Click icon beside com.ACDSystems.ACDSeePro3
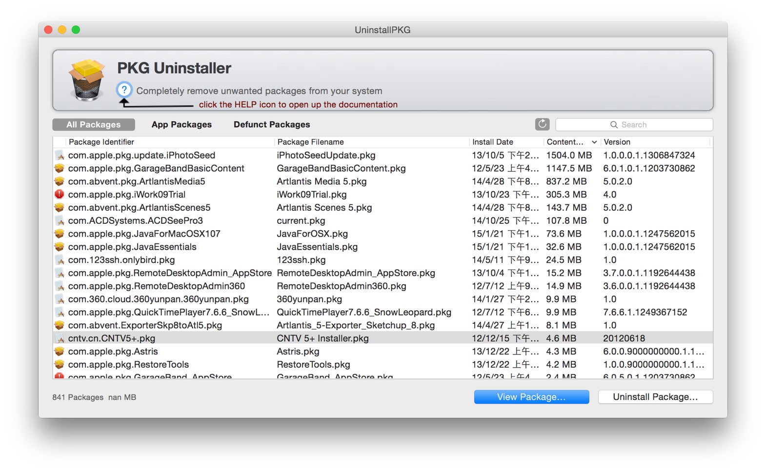Image resolution: width=766 pixels, height=473 pixels. [60, 221]
